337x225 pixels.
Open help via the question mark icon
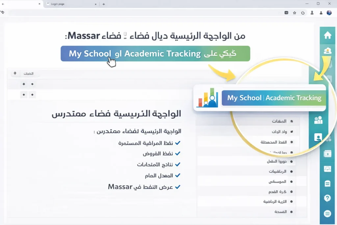[x=327, y=198]
